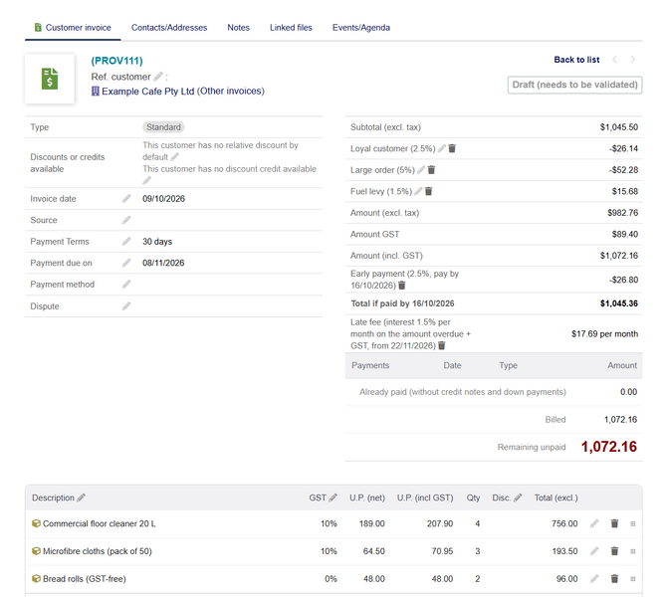This screenshot has height=597, width=664.
Task: Go to previous invoice arrow
Action: coord(615,60)
